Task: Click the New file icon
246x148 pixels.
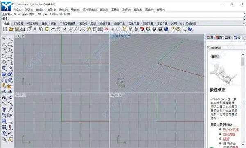Action: coord(5,29)
